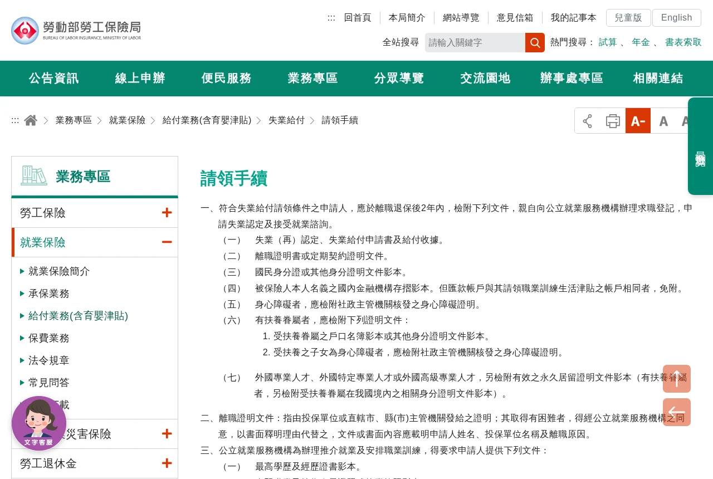This screenshot has height=479, width=713.
Task: Expand the 勞工保險 plus icon
Action: [x=167, y=213]
